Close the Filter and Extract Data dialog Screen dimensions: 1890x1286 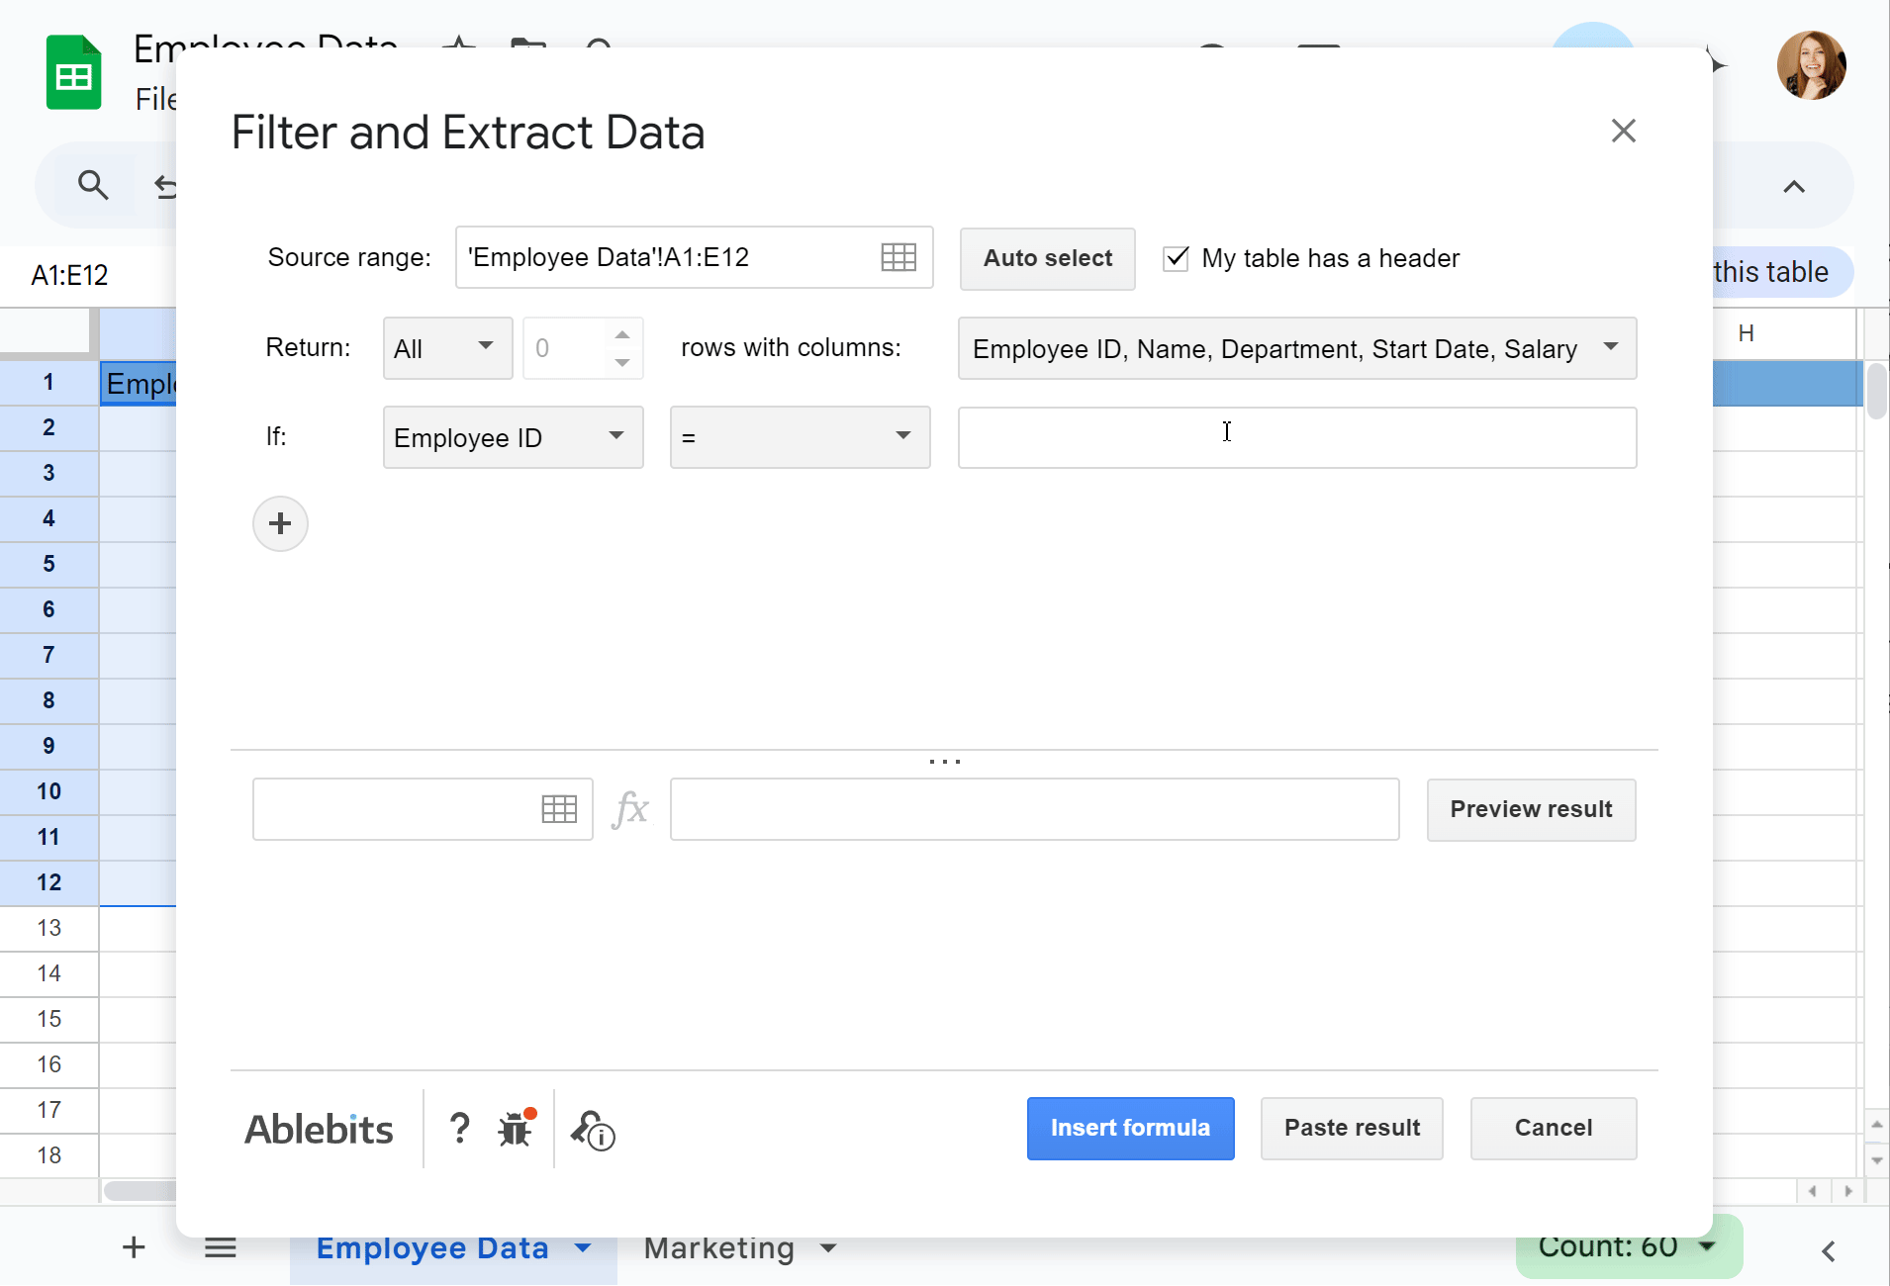(x=1623, y=131)
